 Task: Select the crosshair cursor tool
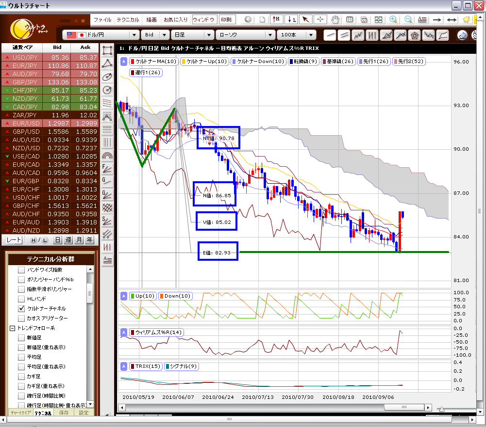320,19
